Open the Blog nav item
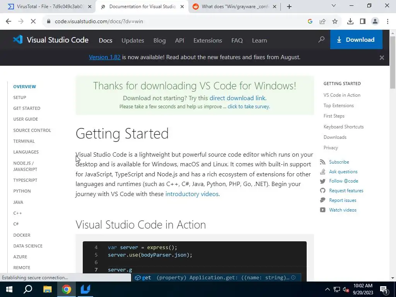The height and width of the screenshot is (297, 396). click(159, 40)
